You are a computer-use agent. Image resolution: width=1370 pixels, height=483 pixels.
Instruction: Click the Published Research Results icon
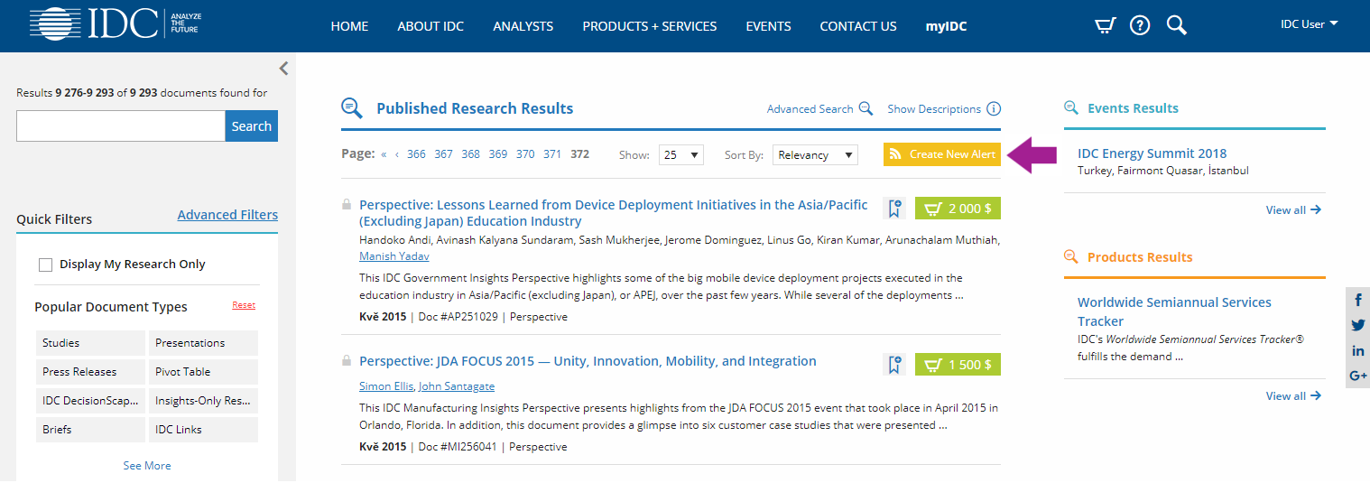click(x=351, y=107)
